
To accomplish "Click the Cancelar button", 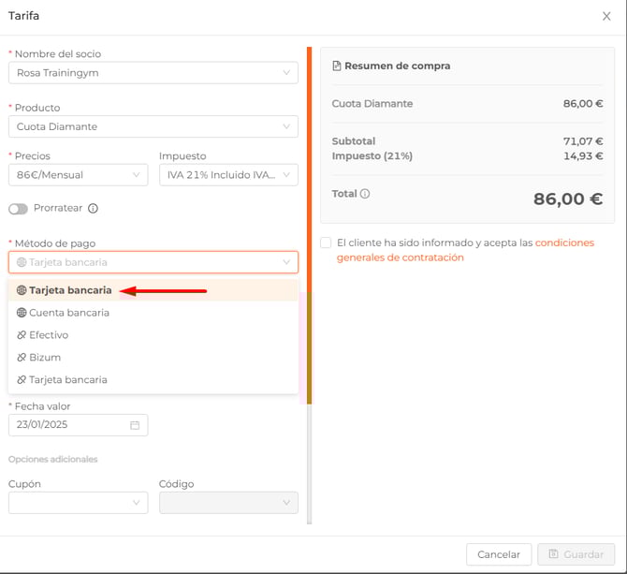I will click(x=499, y=554).
